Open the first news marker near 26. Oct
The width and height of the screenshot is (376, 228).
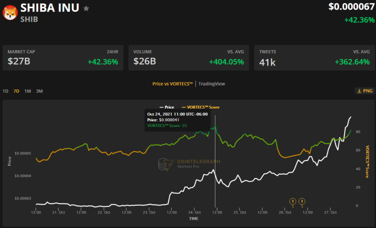point(292,201)
